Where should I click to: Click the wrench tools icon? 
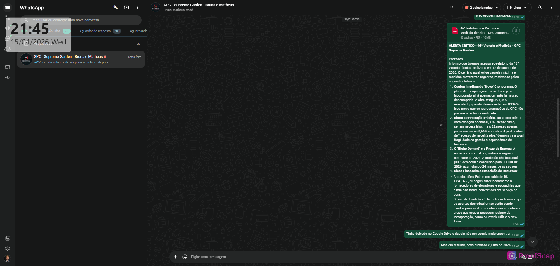116,8
